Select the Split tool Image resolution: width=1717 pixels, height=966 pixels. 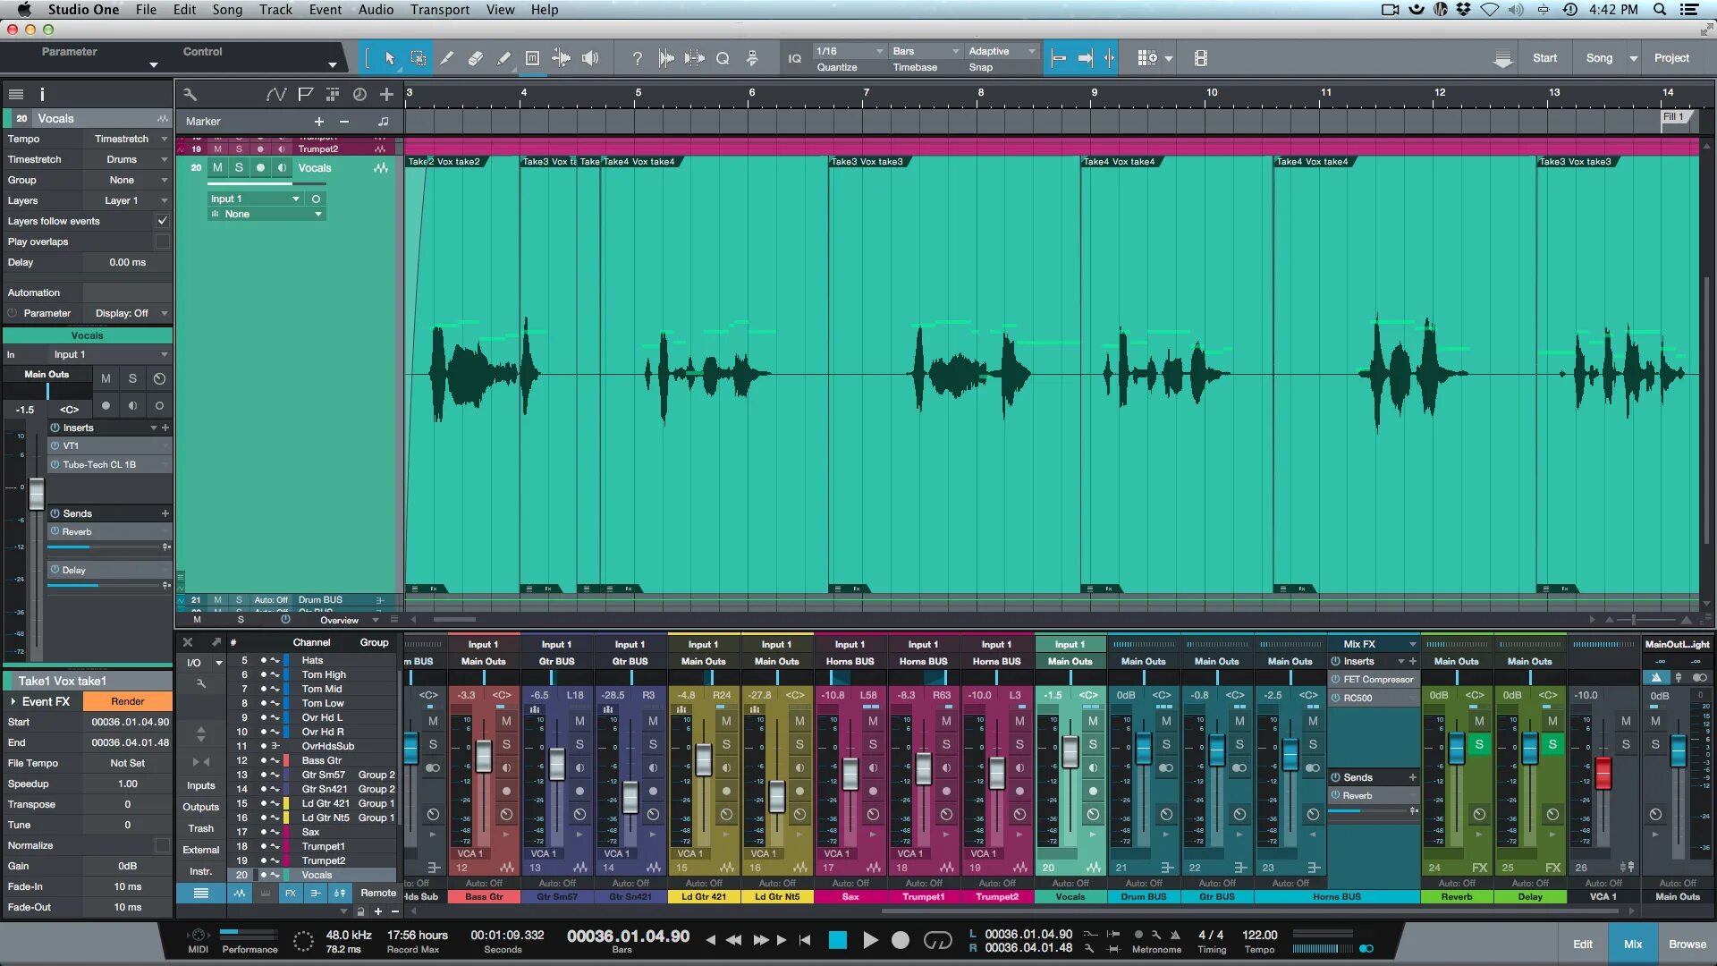coord(446,59)
